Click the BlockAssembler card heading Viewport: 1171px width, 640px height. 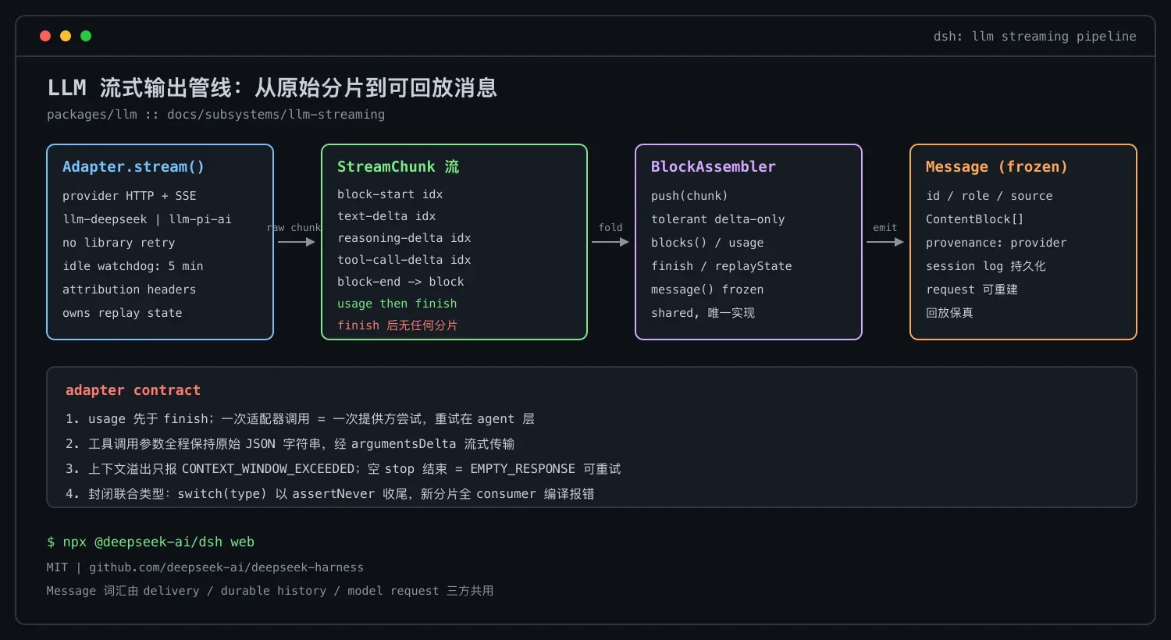714,166
